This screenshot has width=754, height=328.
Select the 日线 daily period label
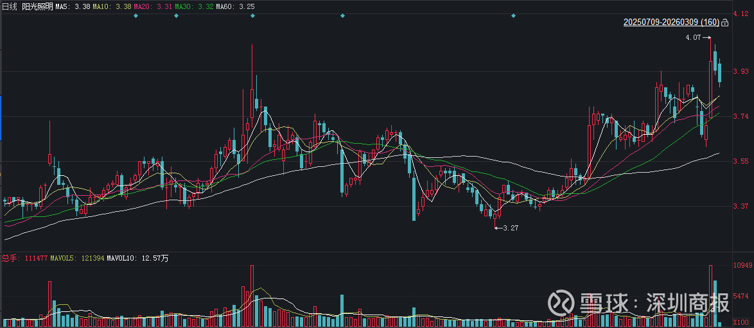point(10,6)
